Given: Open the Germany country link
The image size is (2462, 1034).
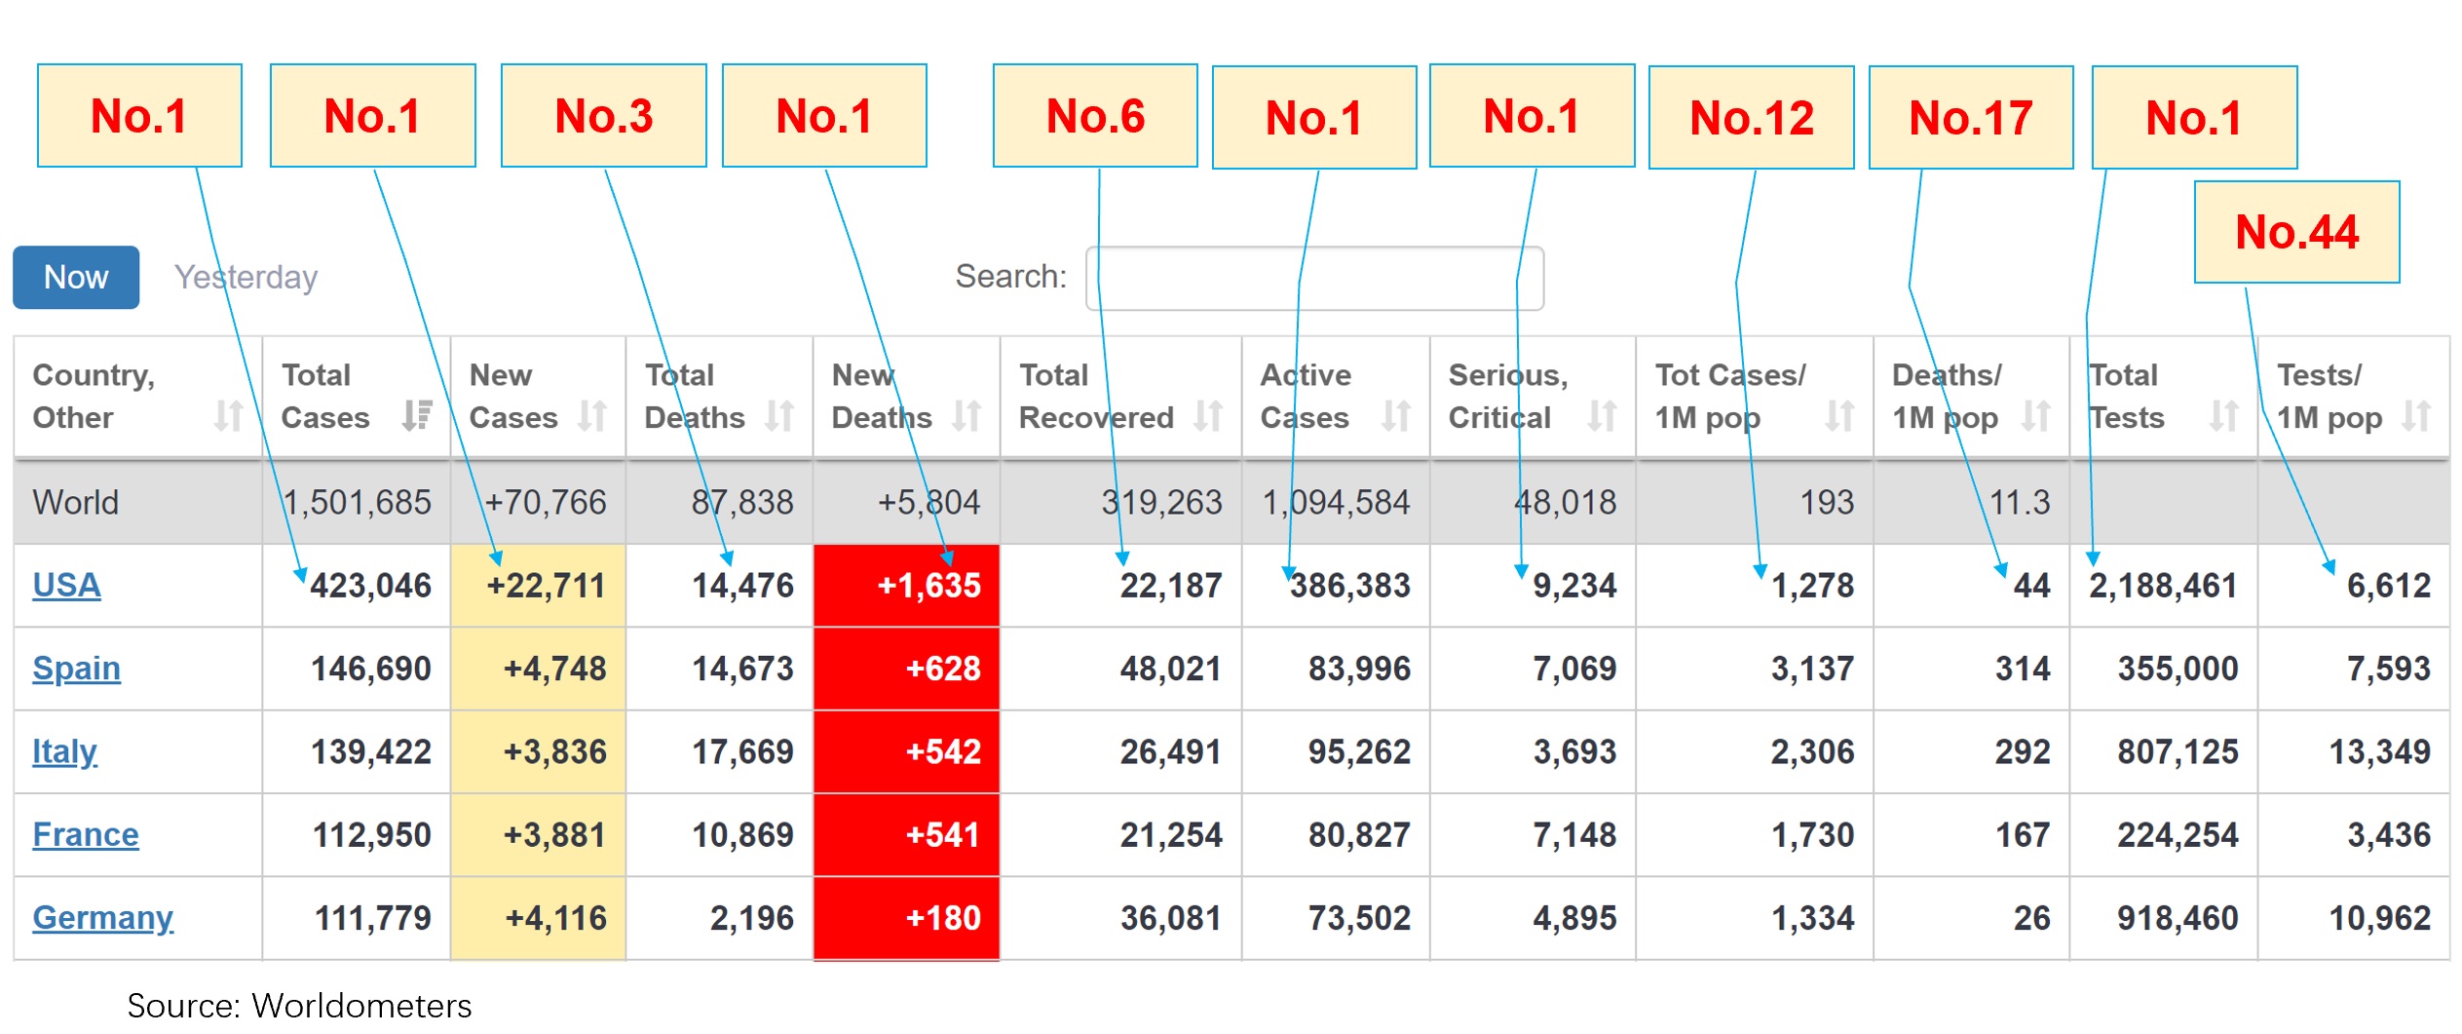Looking at the screenshot, I should 102,918.
